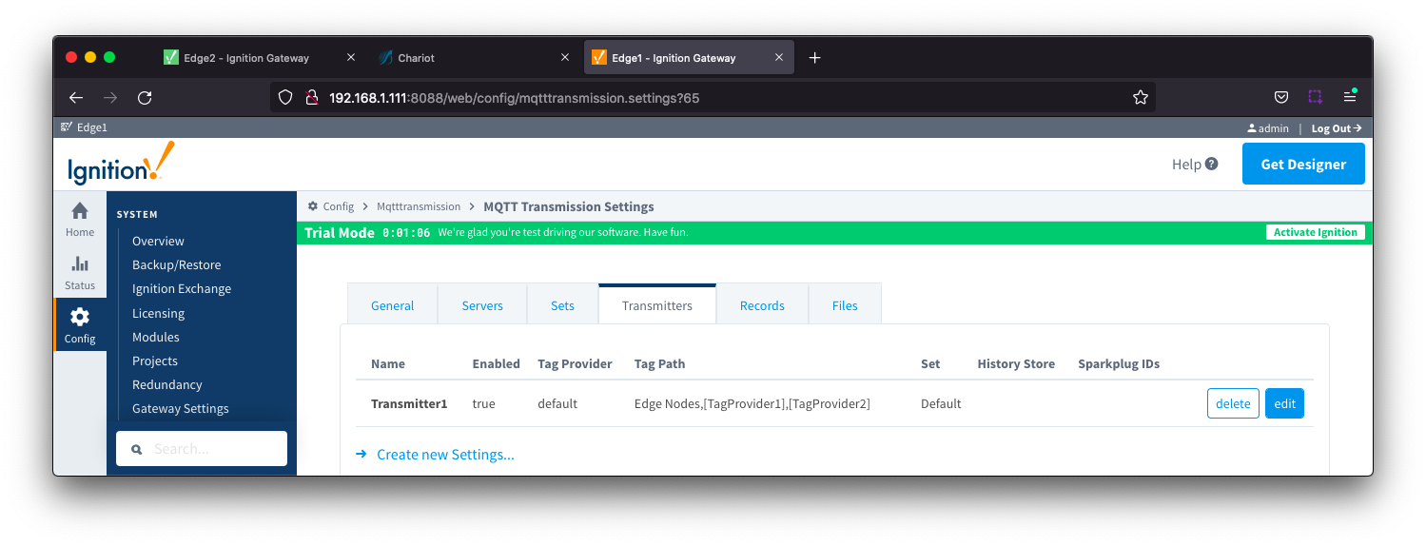
Task: Open Ignition Exchange in sidebar
Action: [182, 288]
